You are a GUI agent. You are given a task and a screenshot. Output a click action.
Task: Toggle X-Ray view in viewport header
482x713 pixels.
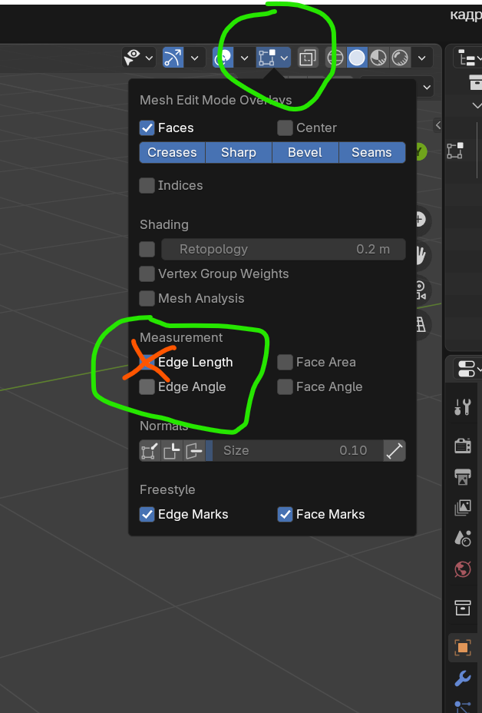pyautogui.click(x=307, y=58)
